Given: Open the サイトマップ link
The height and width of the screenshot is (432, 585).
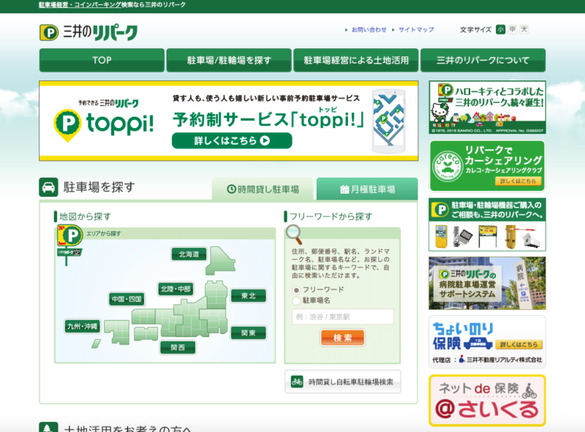Looking at the screenshot, I should click(416, 30).
